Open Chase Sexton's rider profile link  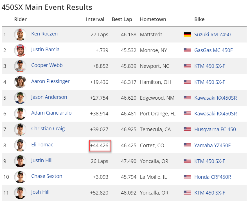tap(47, 176)
